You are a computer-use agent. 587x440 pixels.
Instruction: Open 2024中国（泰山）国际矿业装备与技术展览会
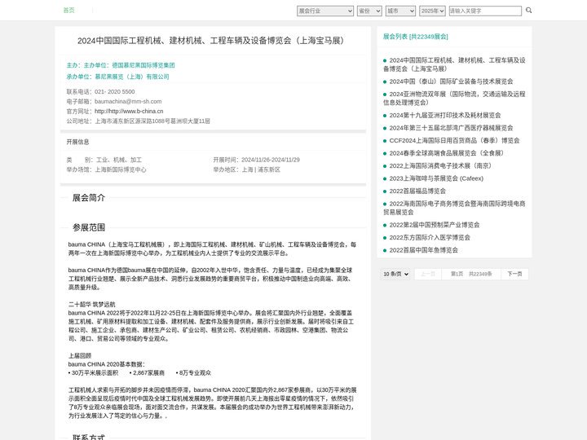tap(451, 81)
